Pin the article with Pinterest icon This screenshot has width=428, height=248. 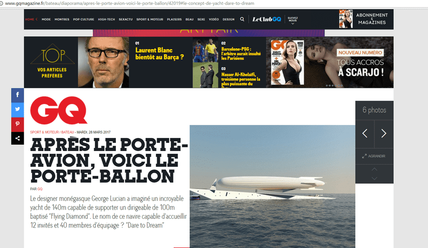[17, 124]
